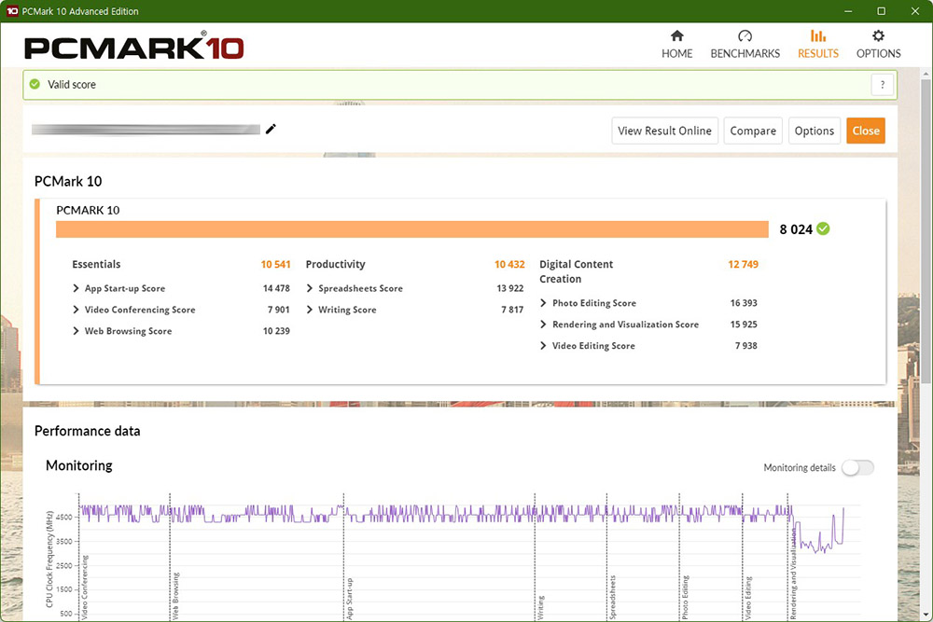
Task: Click the Digital Content Creation heading
Action: pos(576,271)
